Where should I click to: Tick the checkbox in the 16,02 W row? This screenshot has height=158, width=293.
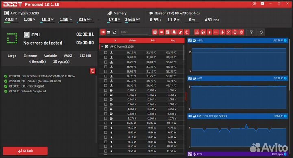(105, 123)
